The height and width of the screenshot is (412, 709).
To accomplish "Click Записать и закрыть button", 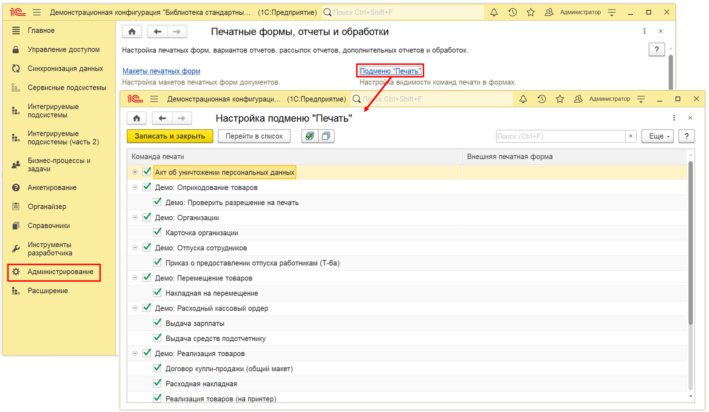I will tap(170, 136).
